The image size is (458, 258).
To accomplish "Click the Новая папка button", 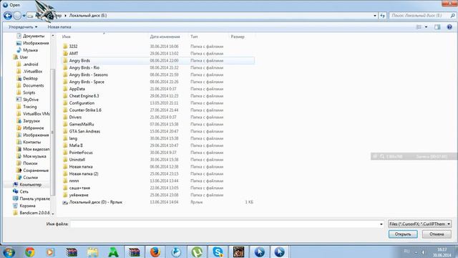I will 59,27.
